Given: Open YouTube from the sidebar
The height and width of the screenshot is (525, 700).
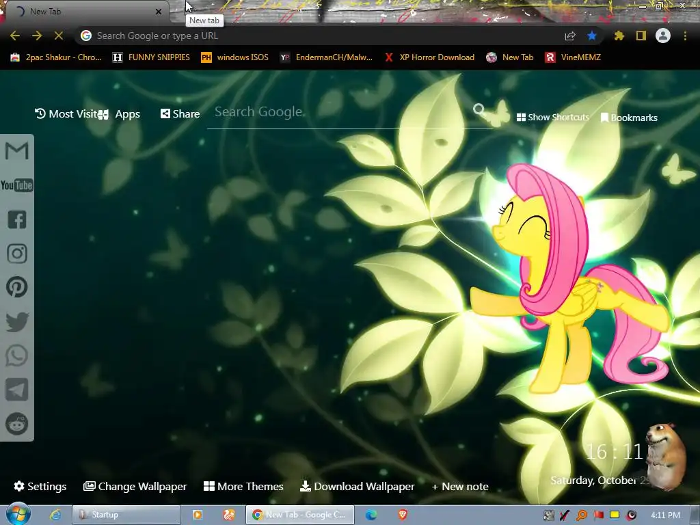Looking at the screenshot, I should pyautogui.click(x=17, y=185).
